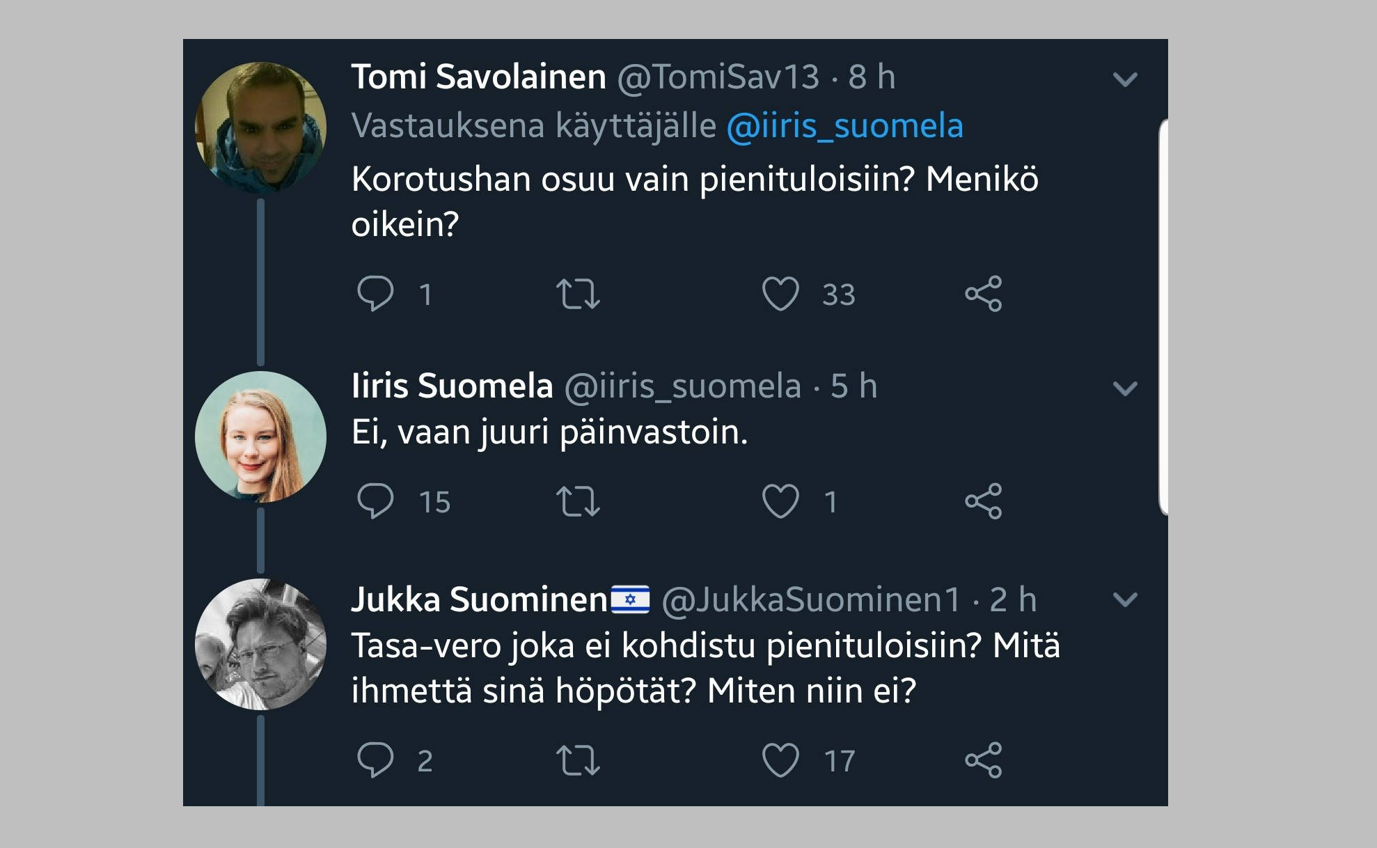Share Iiris Suomela's tweet
This screenshot has height=848, width=1377.
983,501
